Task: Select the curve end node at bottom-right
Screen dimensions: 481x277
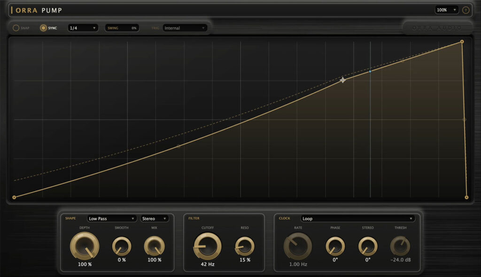Action: (x=466, y=197)
